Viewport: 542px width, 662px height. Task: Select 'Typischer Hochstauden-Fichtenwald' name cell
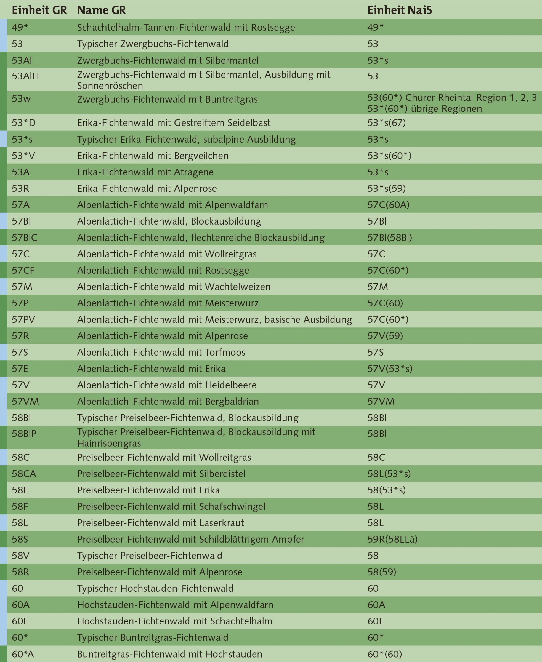155,588
